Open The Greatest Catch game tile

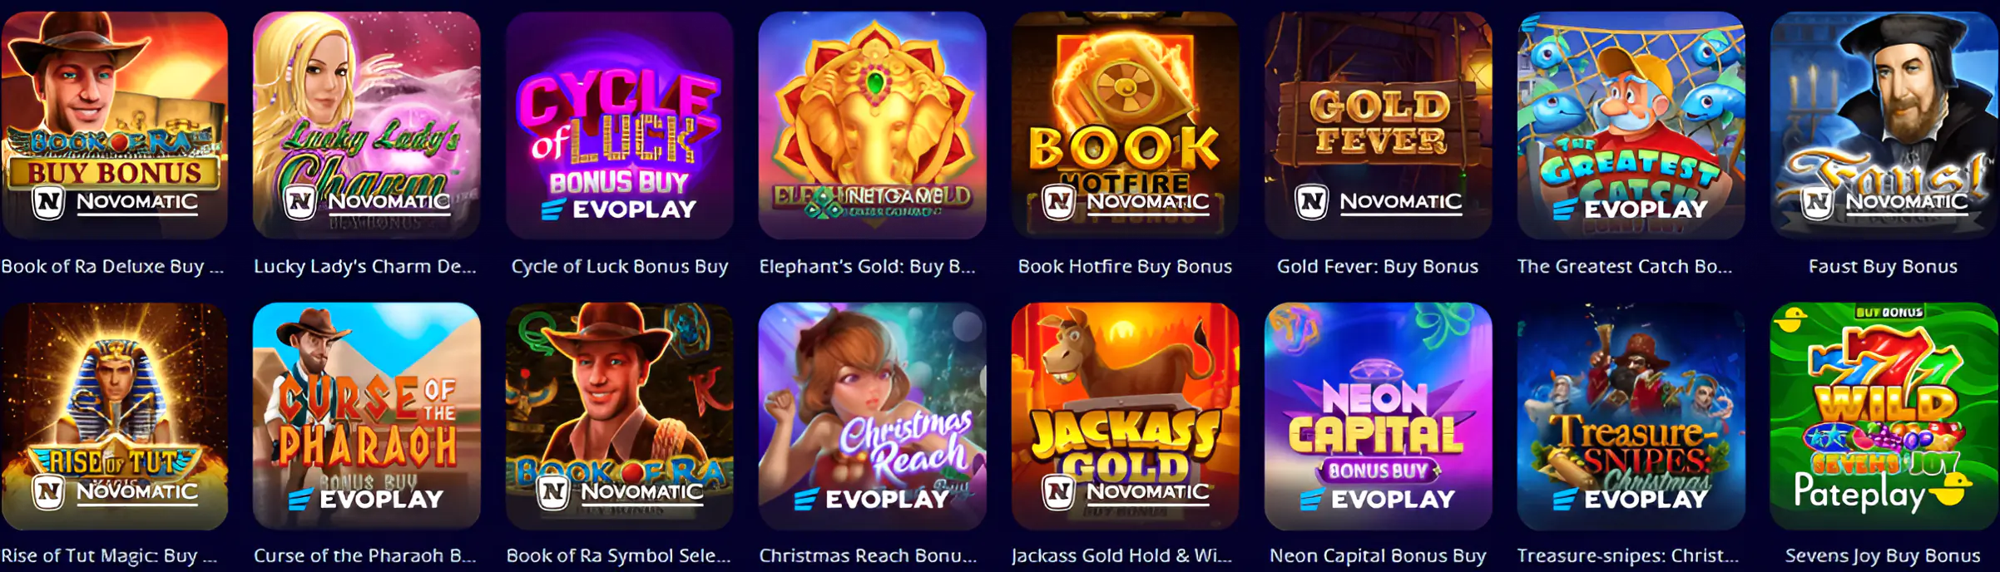(x=1631, y=126)
